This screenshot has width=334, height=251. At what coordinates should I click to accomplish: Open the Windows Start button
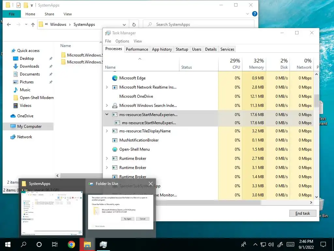(x=8, y=244)
